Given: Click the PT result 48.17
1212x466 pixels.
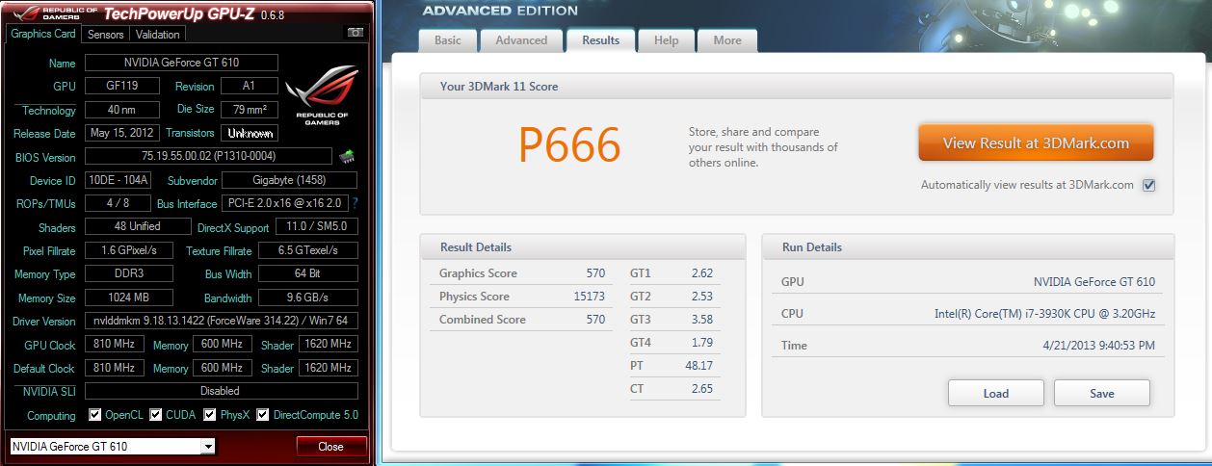Looking at the screenshot, I should click(698, 366).
